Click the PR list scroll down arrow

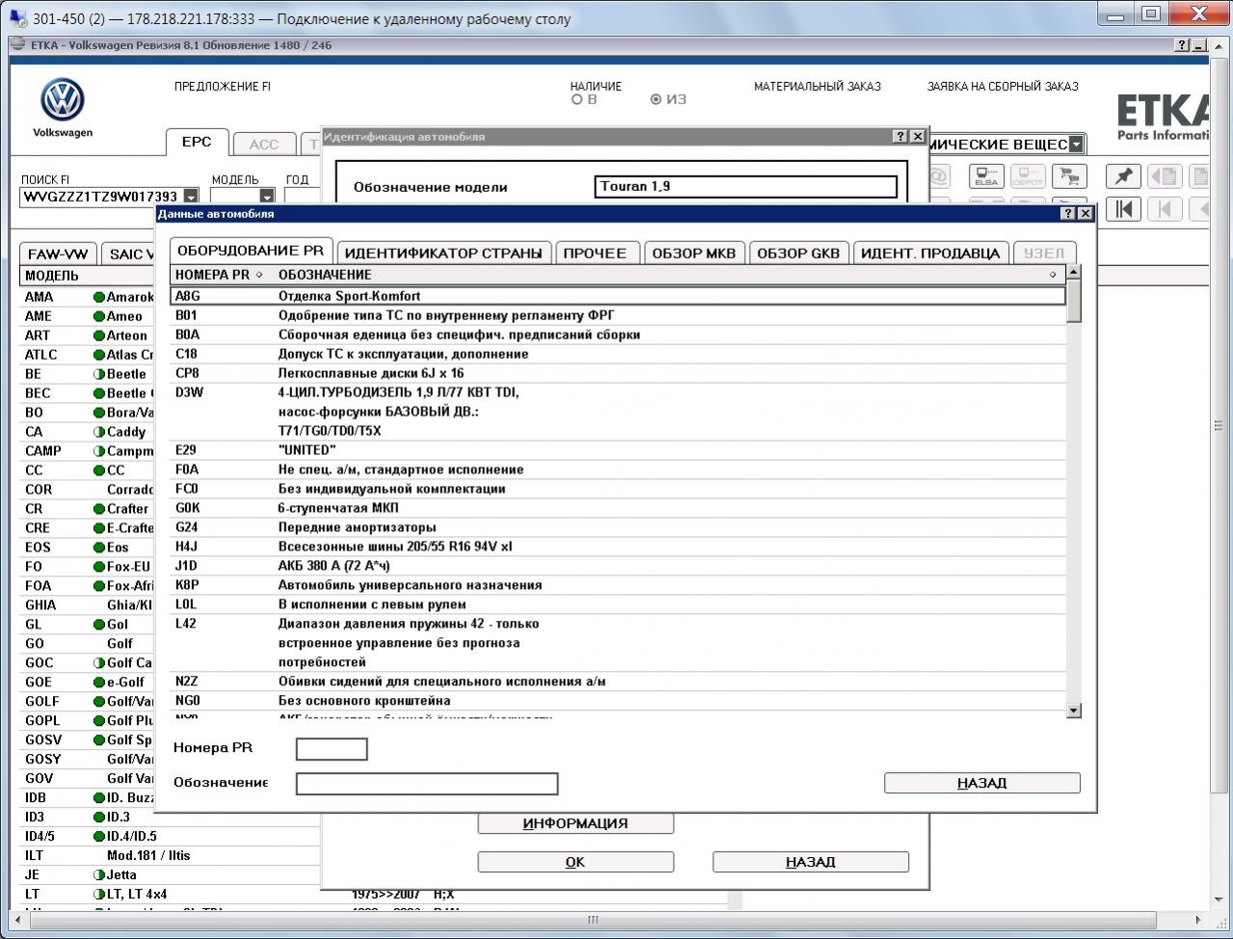point(1074,711)
